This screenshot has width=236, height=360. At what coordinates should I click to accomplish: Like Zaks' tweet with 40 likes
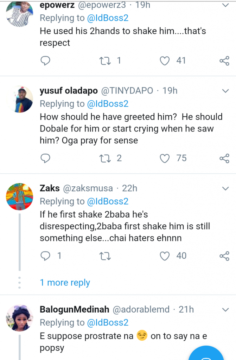165,256
